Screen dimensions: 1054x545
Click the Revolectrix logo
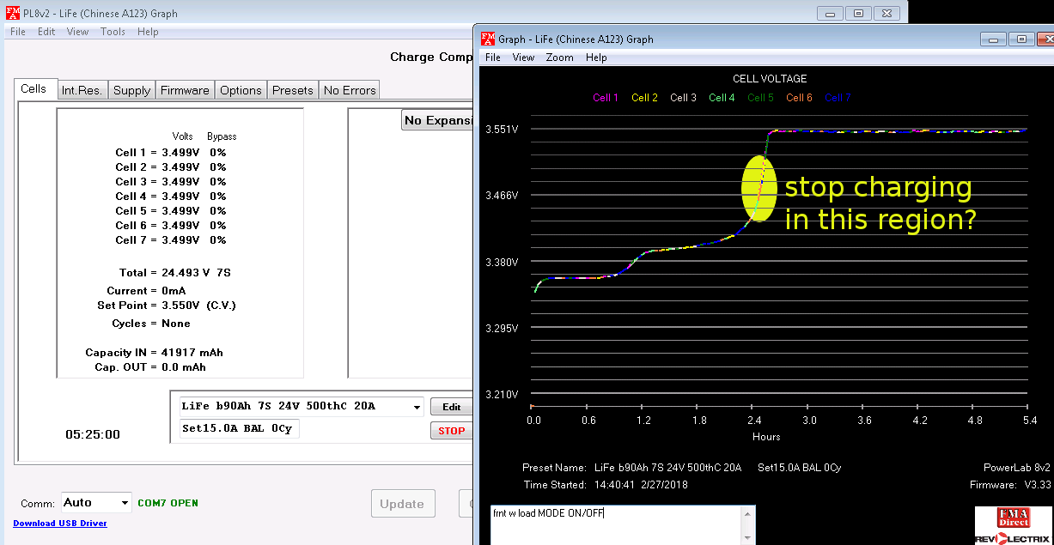pos(1014,539)
